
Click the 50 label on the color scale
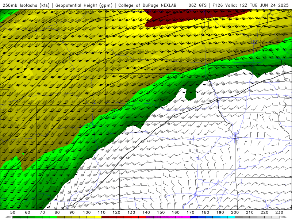[x=13, y=212]
